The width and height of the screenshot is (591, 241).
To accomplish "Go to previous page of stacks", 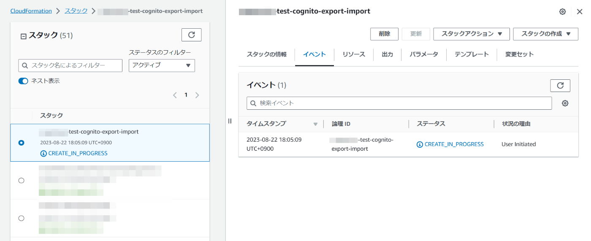I will click(175, 95).
